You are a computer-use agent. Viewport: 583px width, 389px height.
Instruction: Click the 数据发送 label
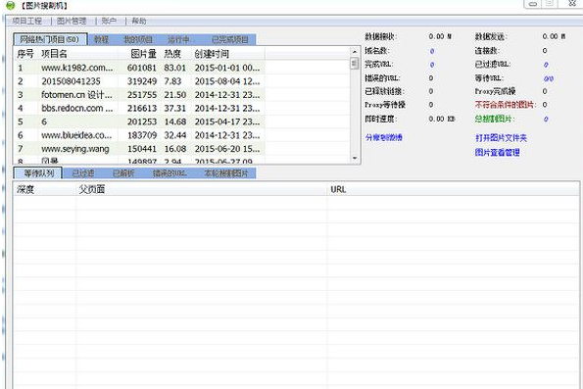[491, 36]
